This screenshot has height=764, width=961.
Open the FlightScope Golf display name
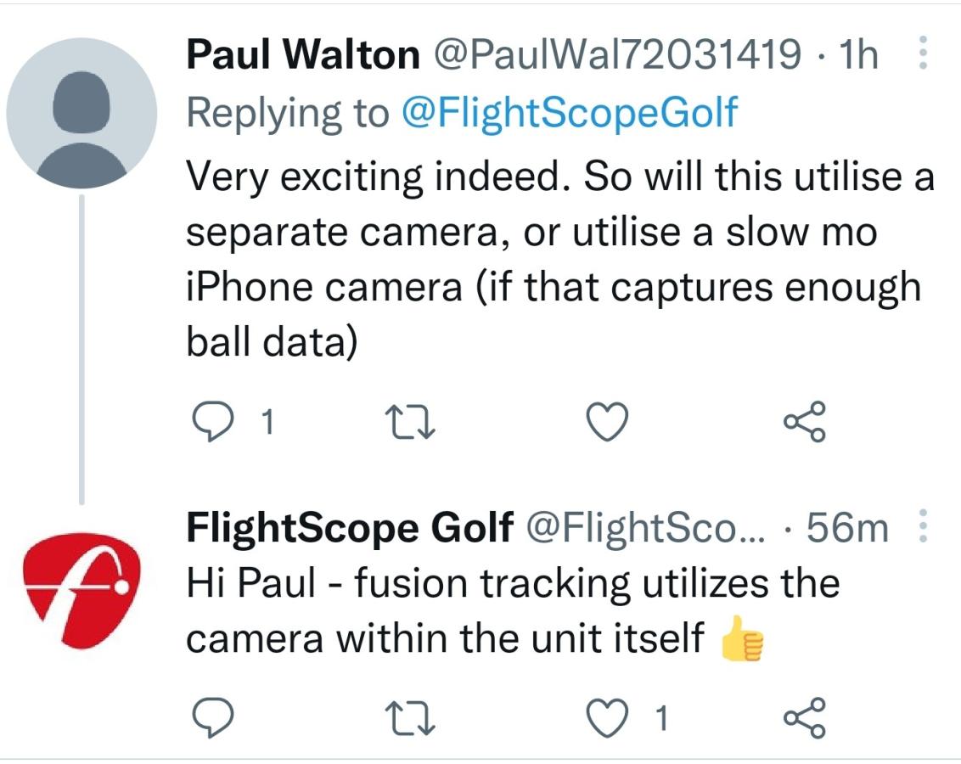[x=349, y=528]
